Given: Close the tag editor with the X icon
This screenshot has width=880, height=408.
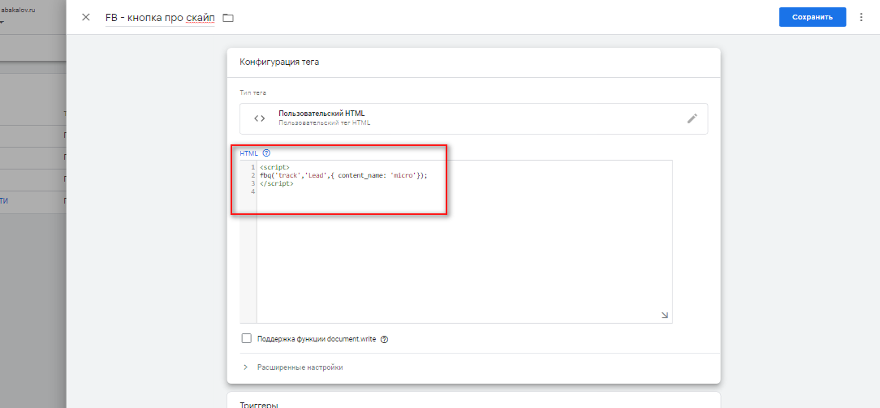Looking at the screenshot, I should tap(86, 17).
